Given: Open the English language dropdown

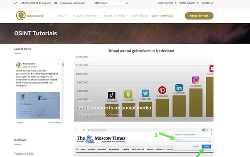Looking at the screenshot, I should pos(111,3).
